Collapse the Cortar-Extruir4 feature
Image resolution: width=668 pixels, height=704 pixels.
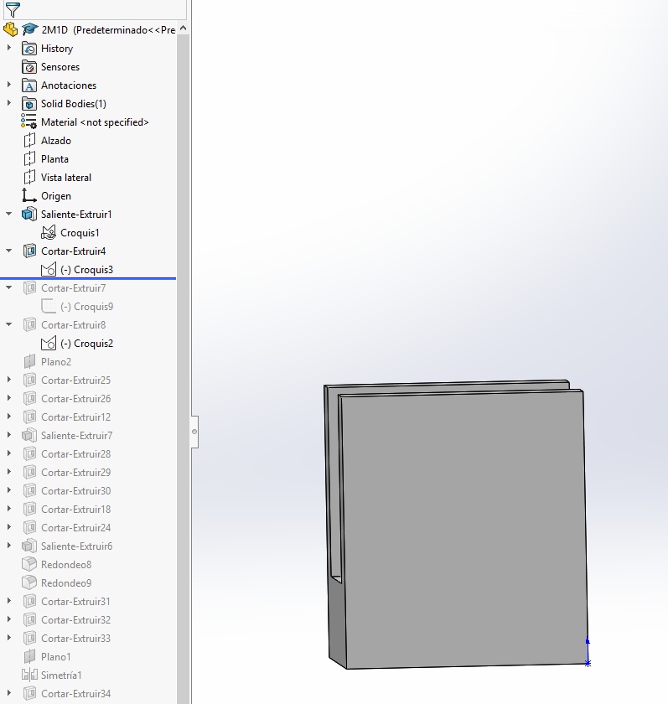(8, 251)
